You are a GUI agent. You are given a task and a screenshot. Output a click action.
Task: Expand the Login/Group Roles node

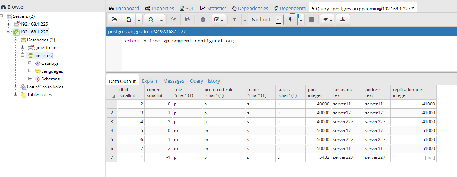click(16, 87)
